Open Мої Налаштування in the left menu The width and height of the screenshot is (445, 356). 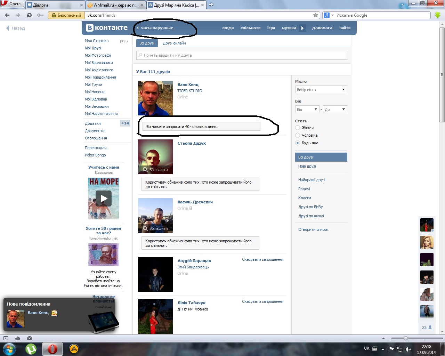101,114
